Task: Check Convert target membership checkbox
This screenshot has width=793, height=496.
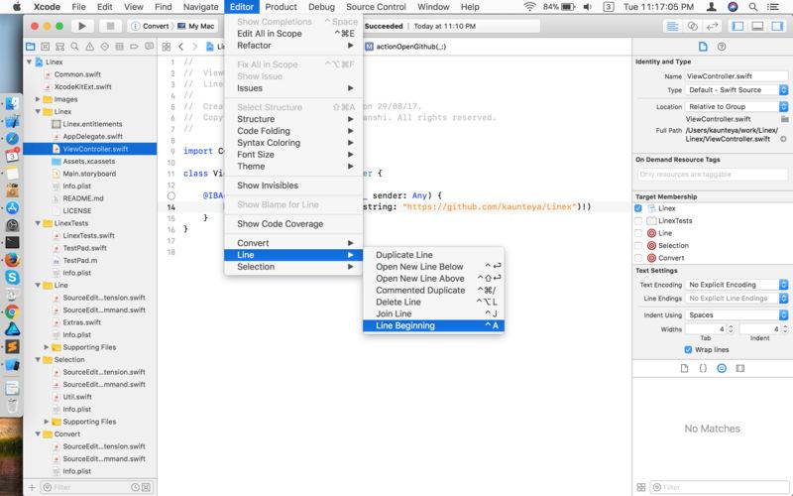Action: pos(638,258)
